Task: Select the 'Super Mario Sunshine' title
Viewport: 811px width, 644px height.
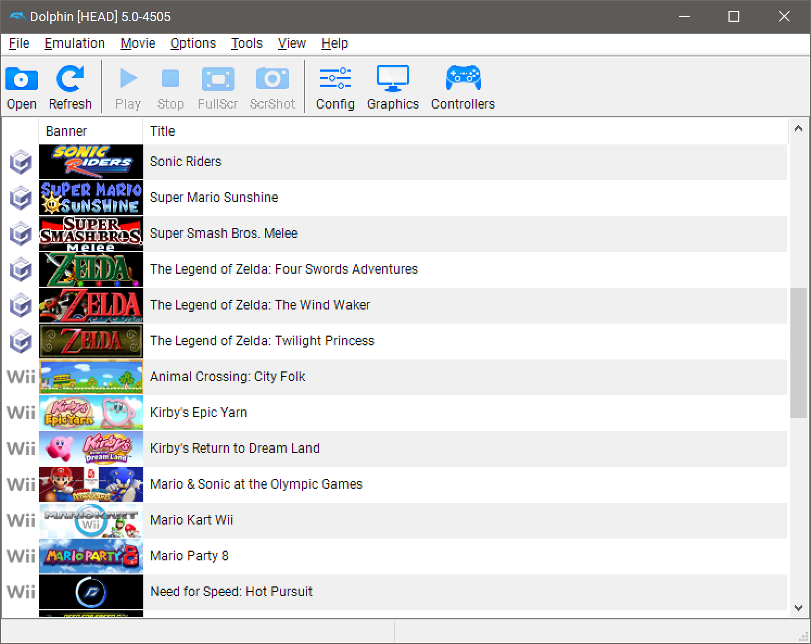Action: point(214,198)
